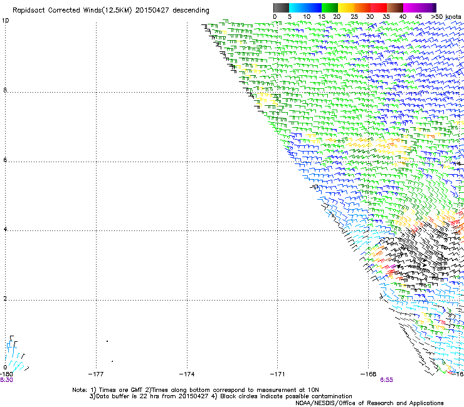Image resolution: width=464 pixels, height=407 pixels.
Task: Click the cyan 5–10 knots legend segment
Action: point(297,8)
